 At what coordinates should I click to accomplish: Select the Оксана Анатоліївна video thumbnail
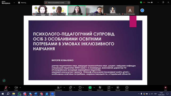112,10
